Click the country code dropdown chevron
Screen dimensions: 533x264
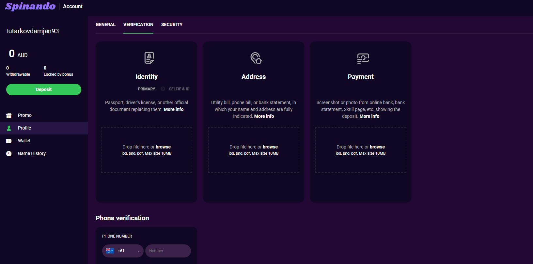click(x=139, y=251)
